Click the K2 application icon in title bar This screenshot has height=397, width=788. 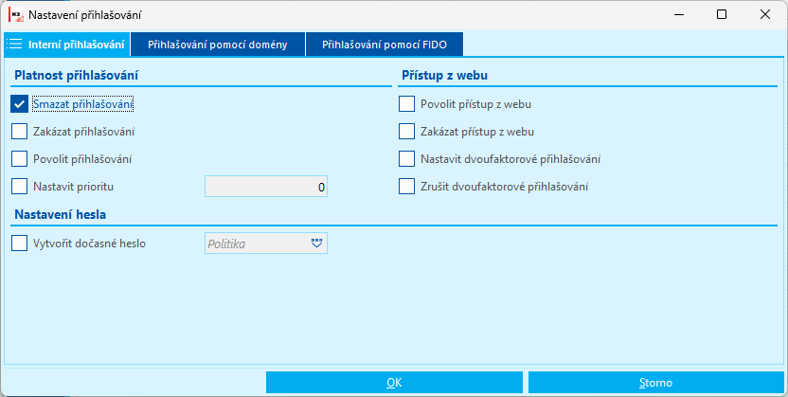pyautogui.click(x=14, y=15)
